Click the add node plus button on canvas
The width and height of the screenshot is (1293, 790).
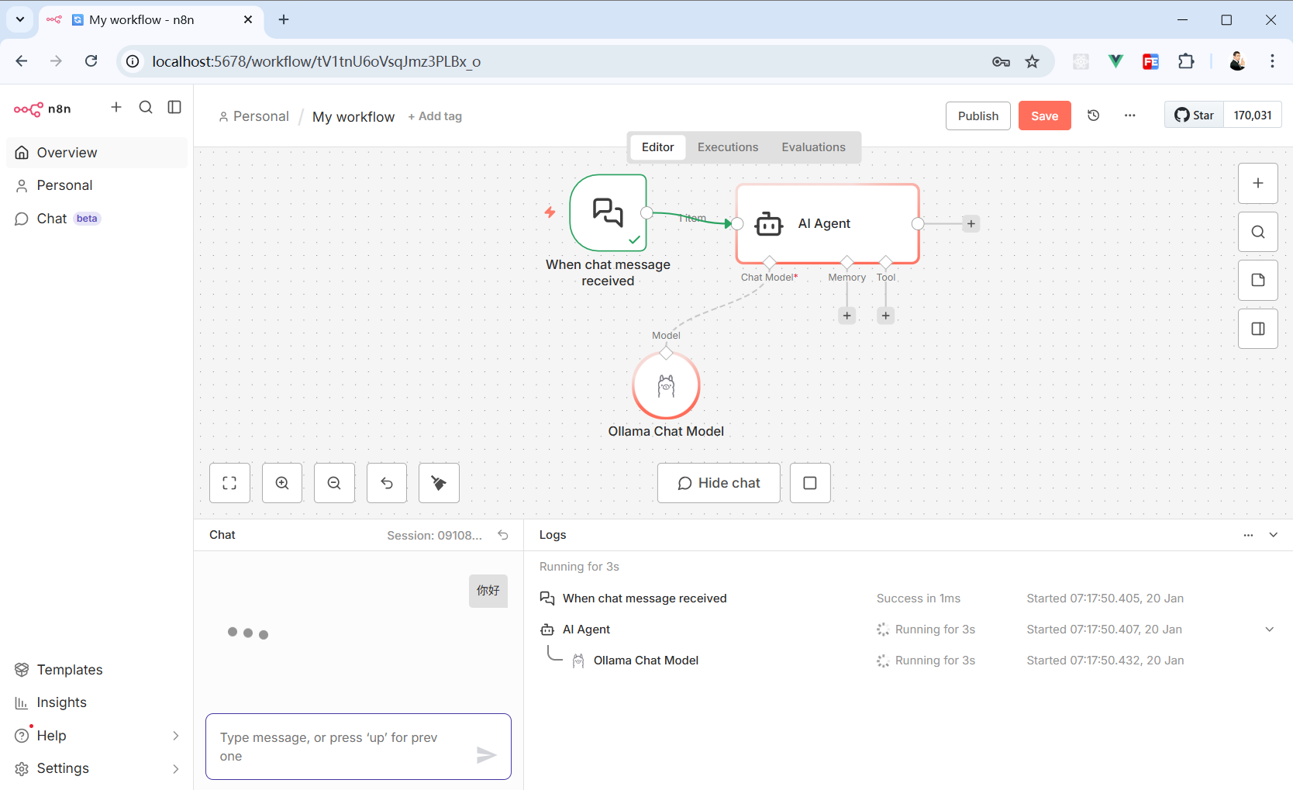pyautogui.click(x=1257, y=184)
